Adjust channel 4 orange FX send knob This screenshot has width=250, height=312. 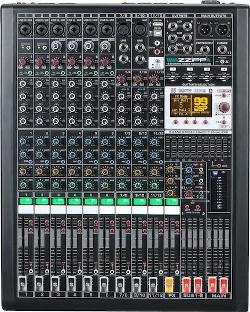coord(72,172)
